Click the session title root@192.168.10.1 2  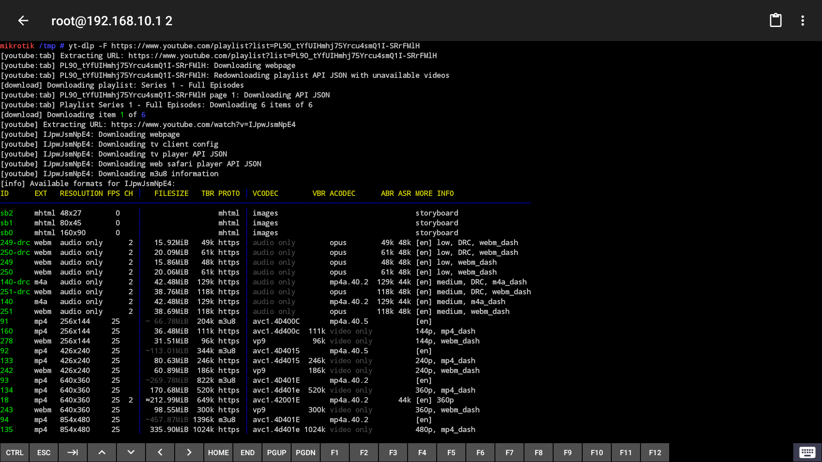point(112,21)
